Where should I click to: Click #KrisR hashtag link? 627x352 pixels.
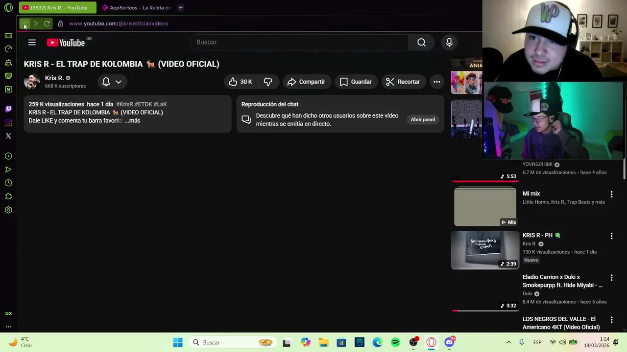124,104
